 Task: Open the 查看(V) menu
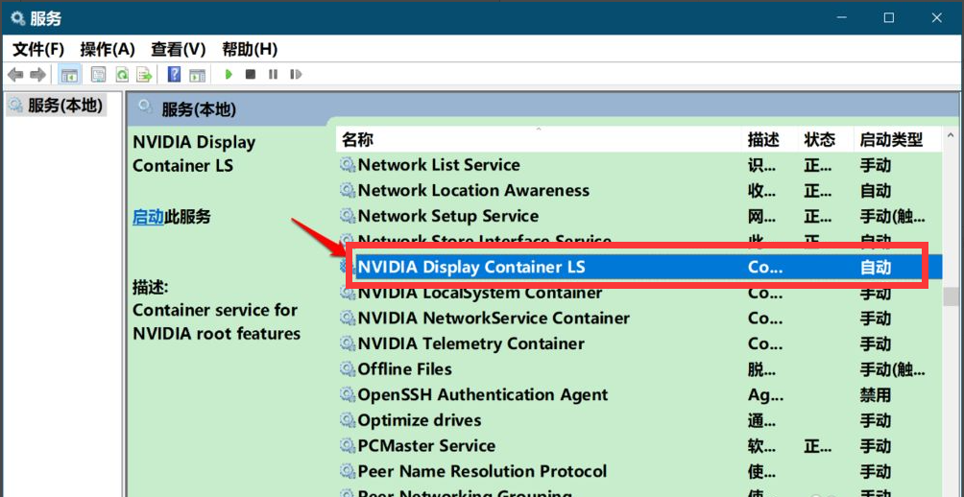(x=179, y=49)
